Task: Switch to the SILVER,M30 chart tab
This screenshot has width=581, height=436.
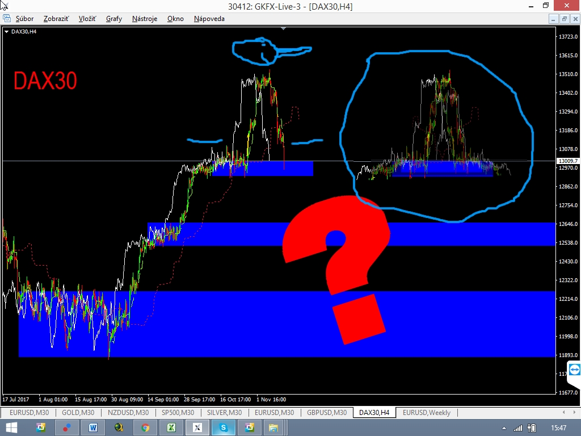Action: tap(224, 413)
